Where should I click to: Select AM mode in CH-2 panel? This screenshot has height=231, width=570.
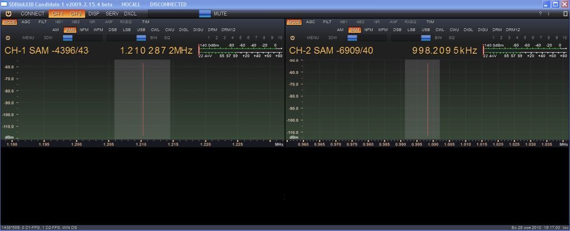pos(341,29)
